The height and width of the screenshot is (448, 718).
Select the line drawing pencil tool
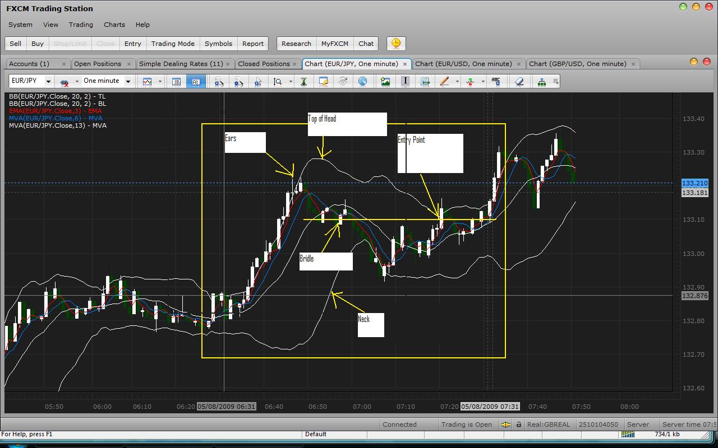click(x=444, y=82)
